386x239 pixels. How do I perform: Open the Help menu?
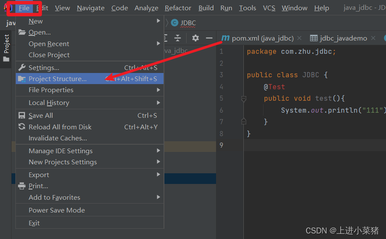[322, 8]
